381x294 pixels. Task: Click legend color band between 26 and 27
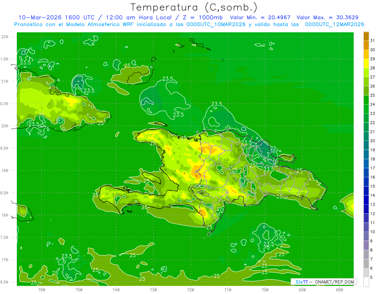[366, 82]
